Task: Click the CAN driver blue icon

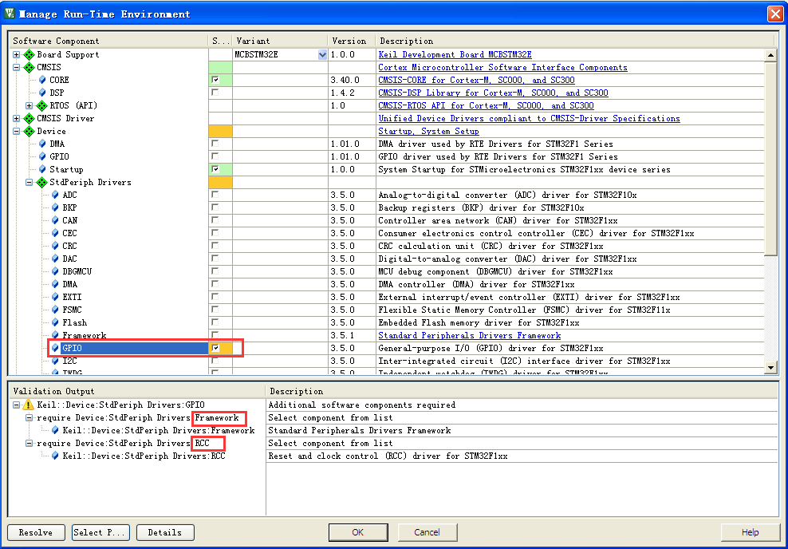Action: [55, 221]
